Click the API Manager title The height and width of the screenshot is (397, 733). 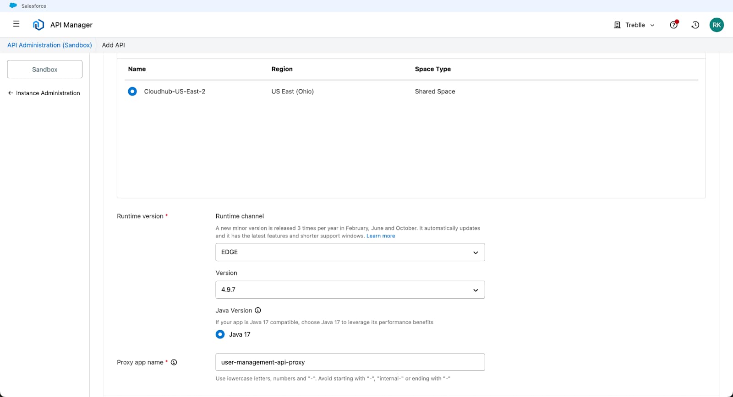click(x=71, y=25)
